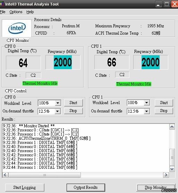178x193 pixels.
Task: Click the Intel logo image
Action: click(x=17, y=28)
